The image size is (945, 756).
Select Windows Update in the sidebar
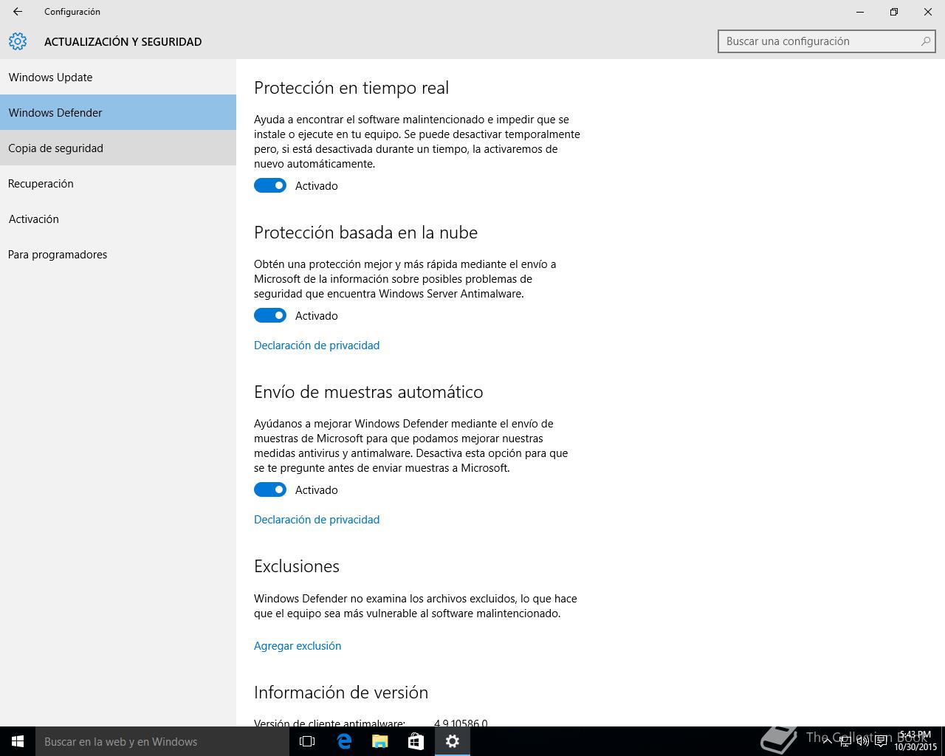click(x=118, y=77)
